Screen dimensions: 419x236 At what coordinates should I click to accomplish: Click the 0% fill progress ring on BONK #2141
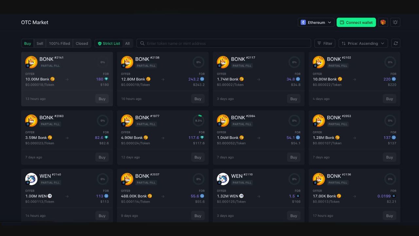click(x=103, y=62)
